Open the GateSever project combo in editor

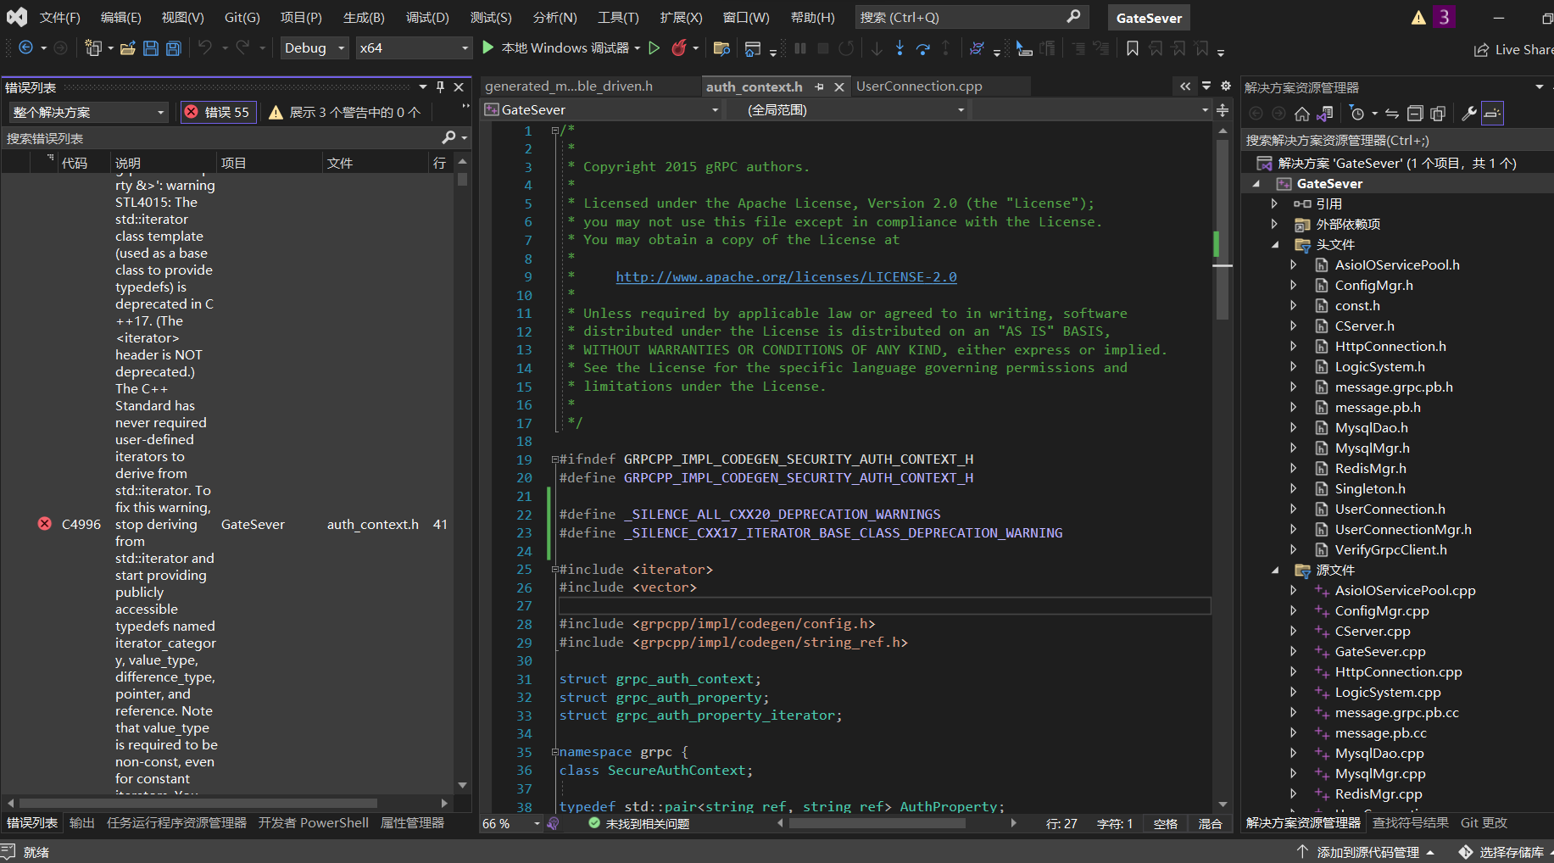pos(601,109)
